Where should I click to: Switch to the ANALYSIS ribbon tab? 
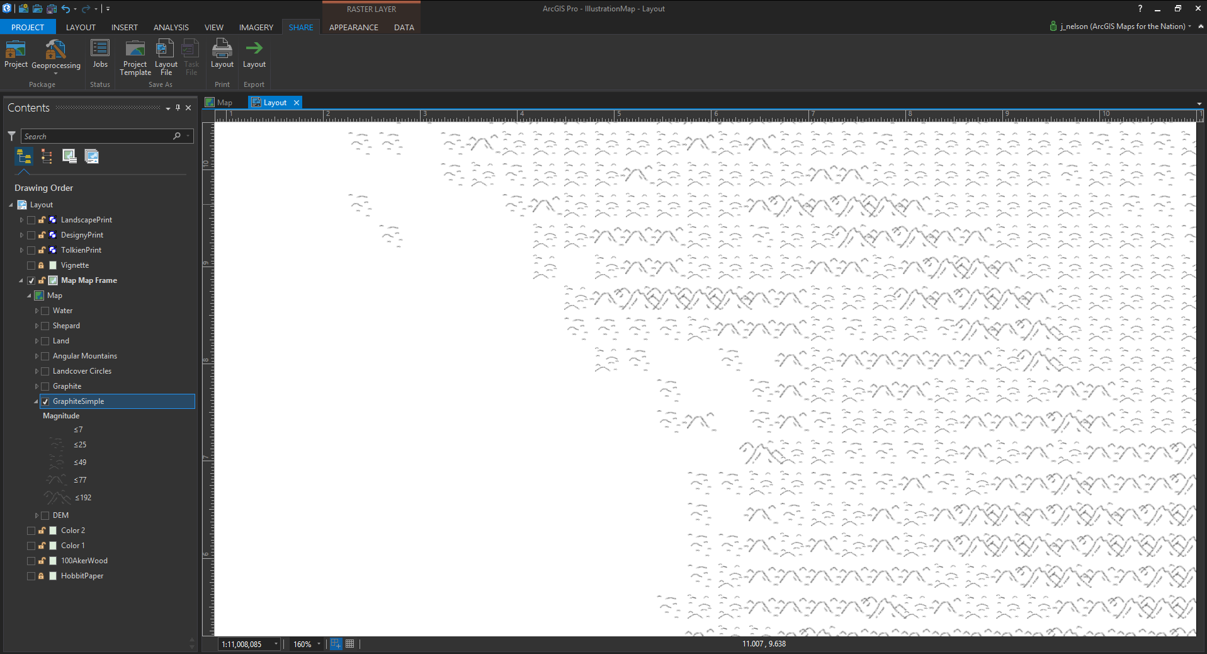point(171,27)
